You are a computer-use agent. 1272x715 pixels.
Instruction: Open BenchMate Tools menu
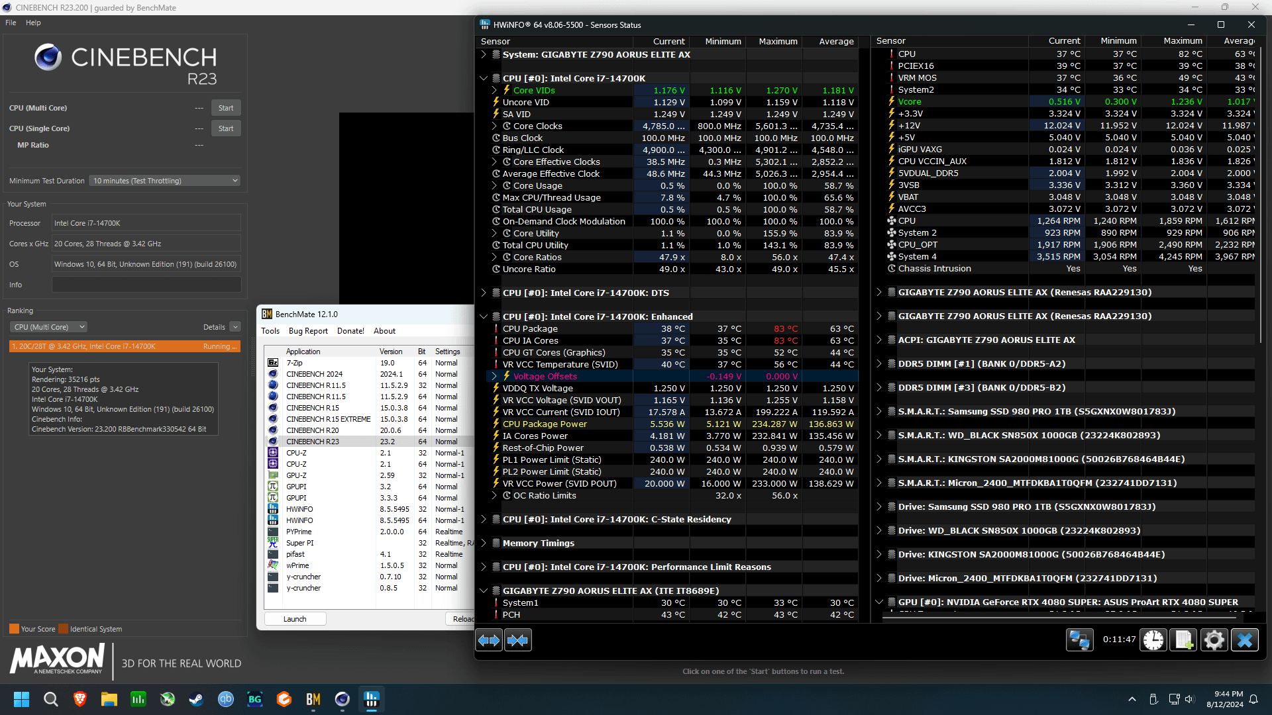270,331
